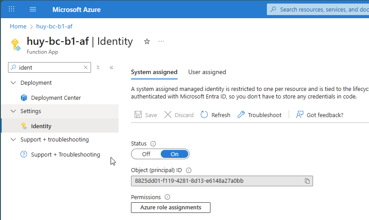The width and height of the screenshot is (369, 220).
Task: Collapse the Support + troubleshooting section
Action: coord(13,139)
